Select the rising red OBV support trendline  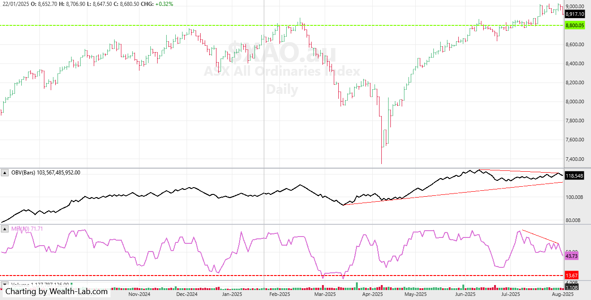[453, 194]
